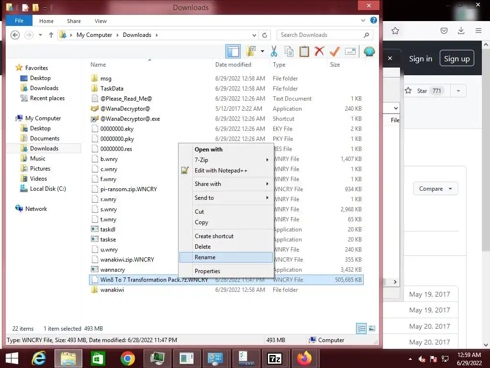Open 7-Zip from the taskbar
This screenshot has width=490, height=368.
[275, 358]
